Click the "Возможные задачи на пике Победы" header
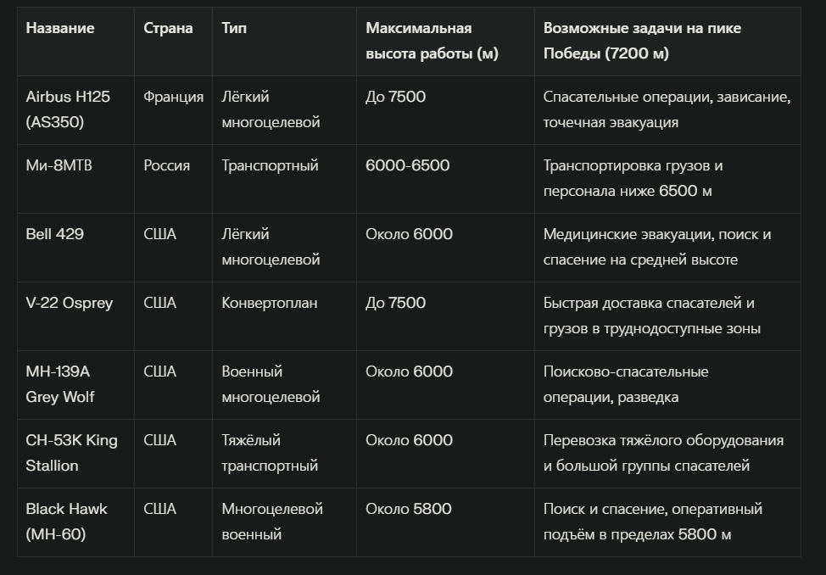 pos(642,41)
